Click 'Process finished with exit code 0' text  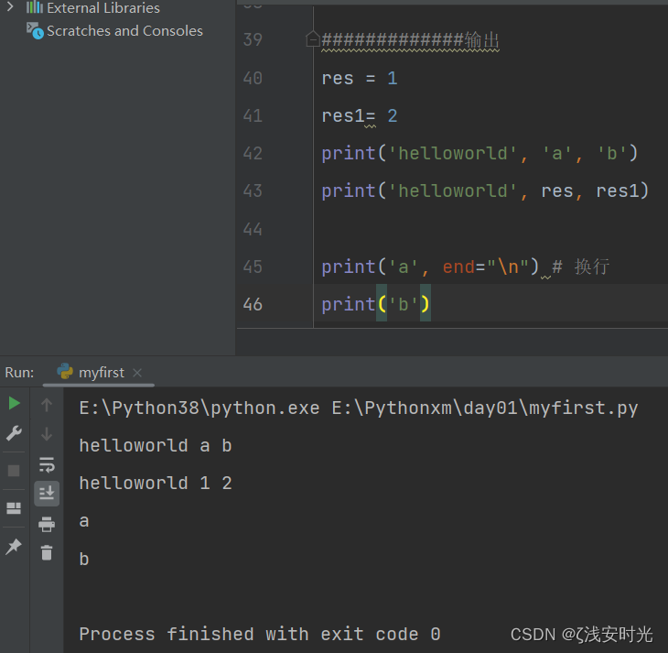coord(260,635)
